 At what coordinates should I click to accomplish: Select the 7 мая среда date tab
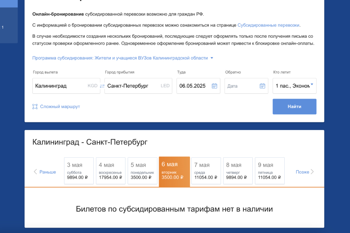pos(206,170)
